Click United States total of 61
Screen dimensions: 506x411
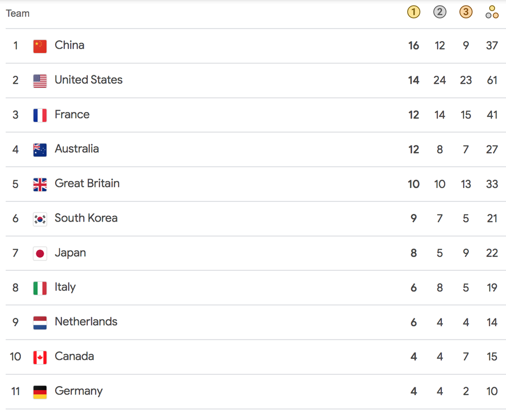coord(492,80)
